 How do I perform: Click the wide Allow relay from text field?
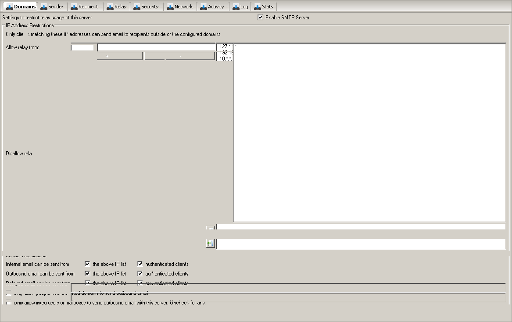tap(156, 47)
